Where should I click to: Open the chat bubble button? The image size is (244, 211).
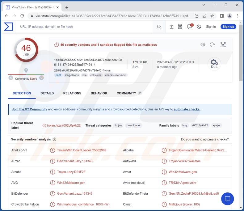click(x=227, y=199)
